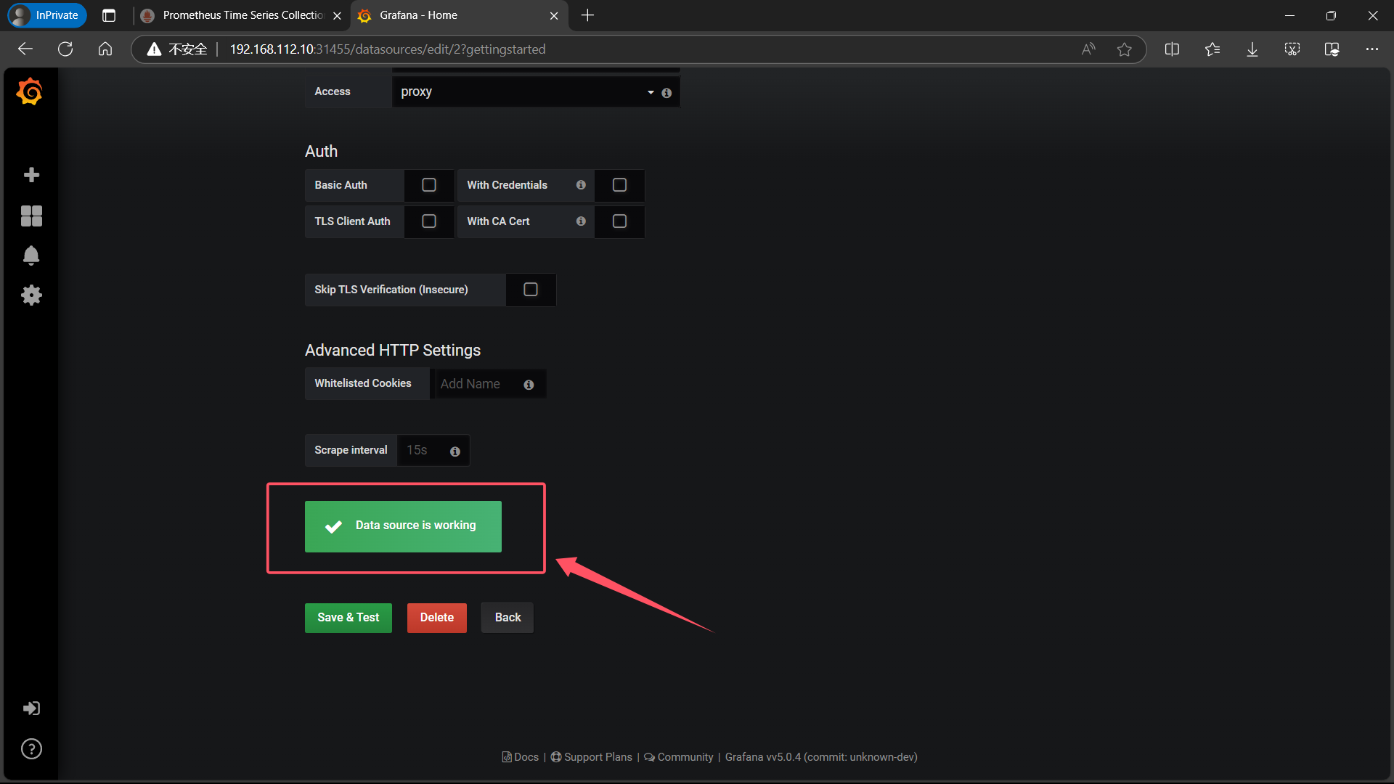Viewport: 1394px width, 784px height.
Task: Click the Whitelisted Cookies Add Name field
Action: 476,384
